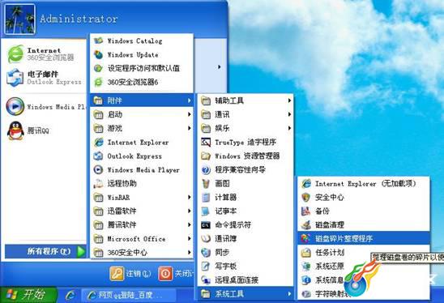The image size is (444, 303).
Task: Expand the 迅雷软件 submenu arrow
Action: click(x=189, y=211)
